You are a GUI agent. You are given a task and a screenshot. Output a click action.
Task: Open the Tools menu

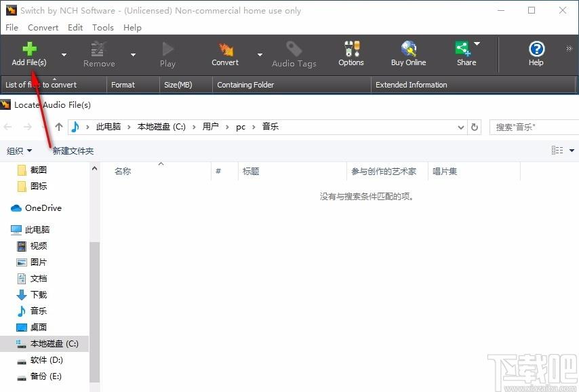pos(103,28)
